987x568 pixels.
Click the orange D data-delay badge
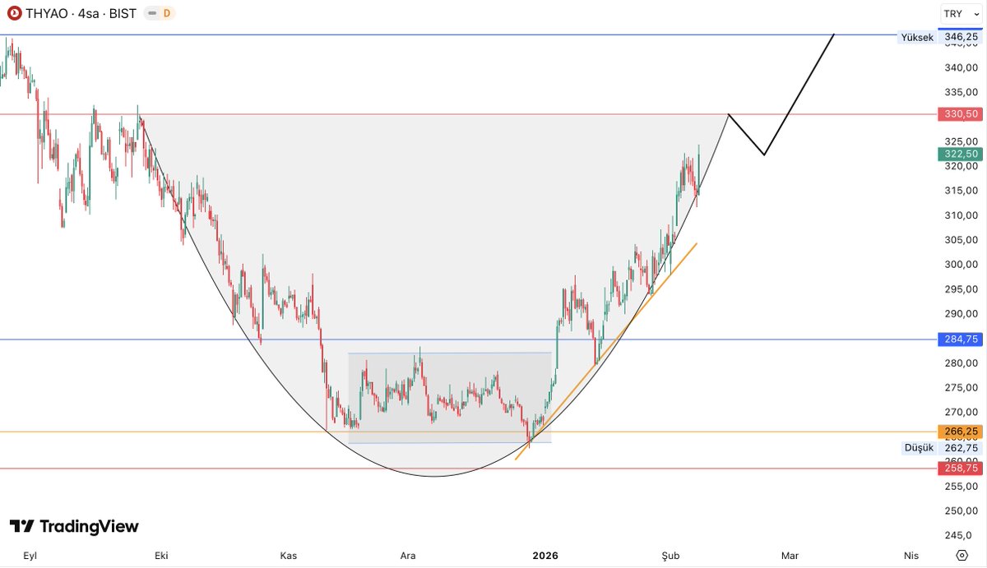click(167, 13)
